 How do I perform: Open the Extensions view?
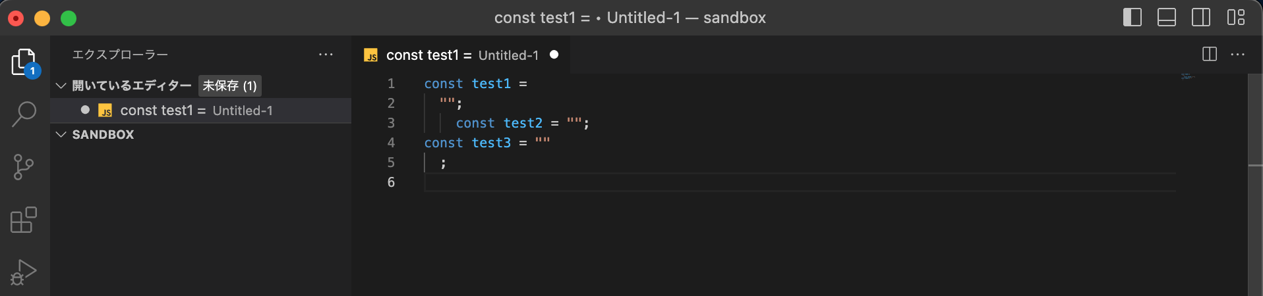point(24,220)
